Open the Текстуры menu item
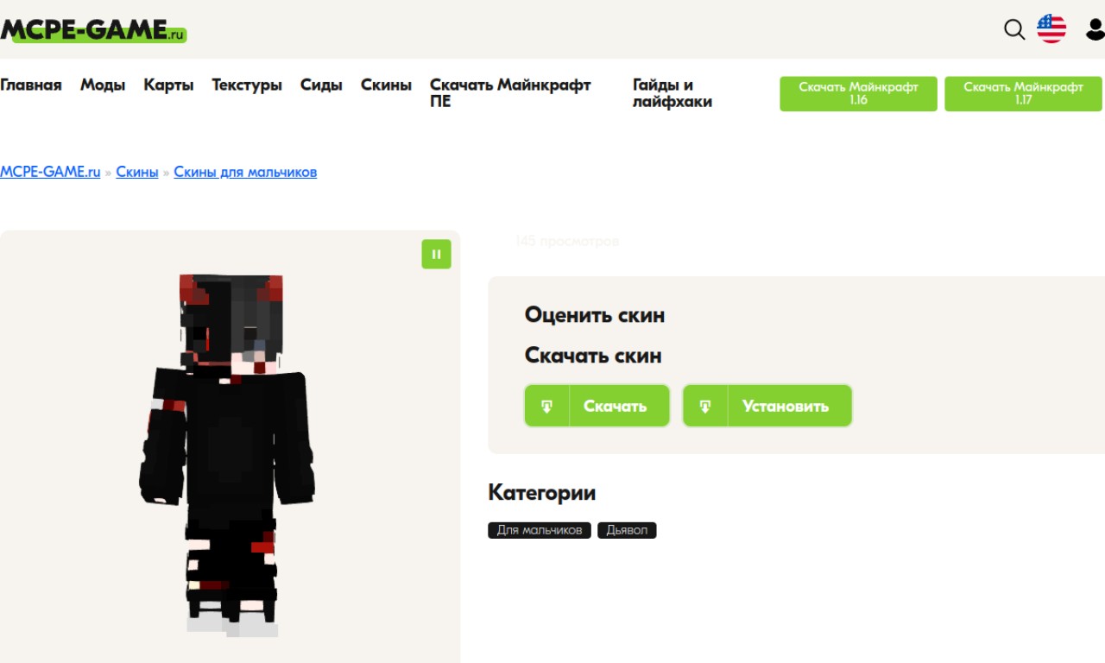 [x=247, y=85]
